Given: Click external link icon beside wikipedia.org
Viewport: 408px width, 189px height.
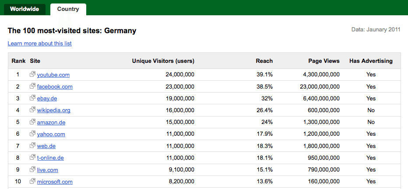Looking at the screenshot, I should click(x=32, y=110).
